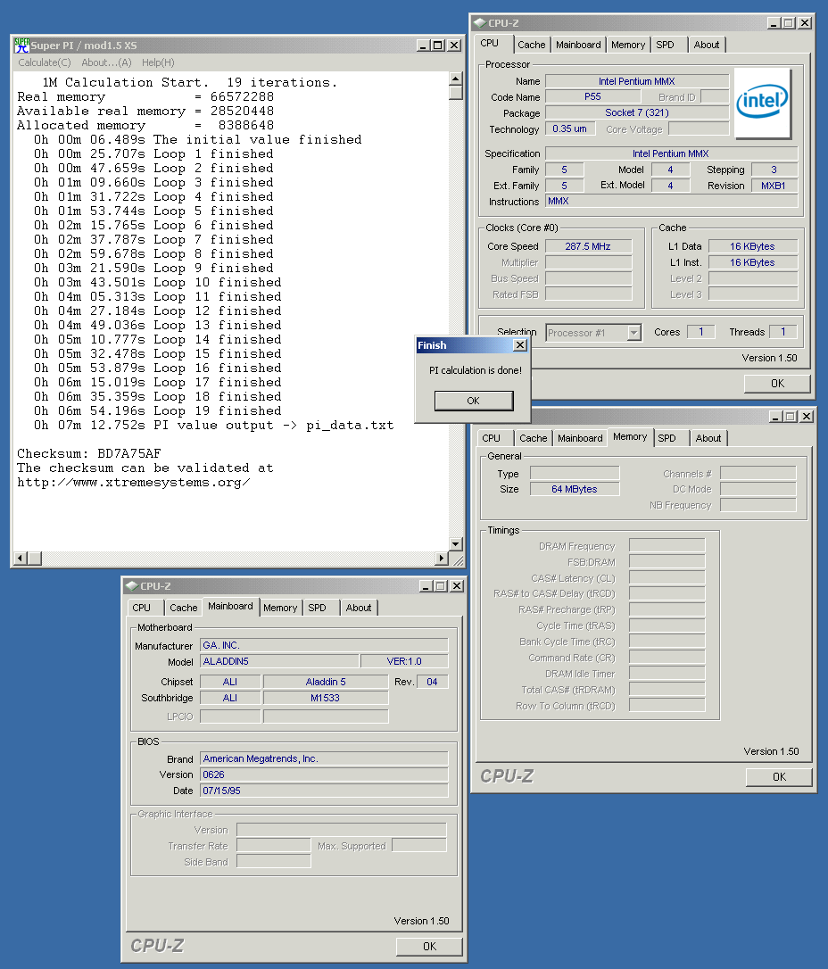Click the Loop 19 finished line

(158, 410)
